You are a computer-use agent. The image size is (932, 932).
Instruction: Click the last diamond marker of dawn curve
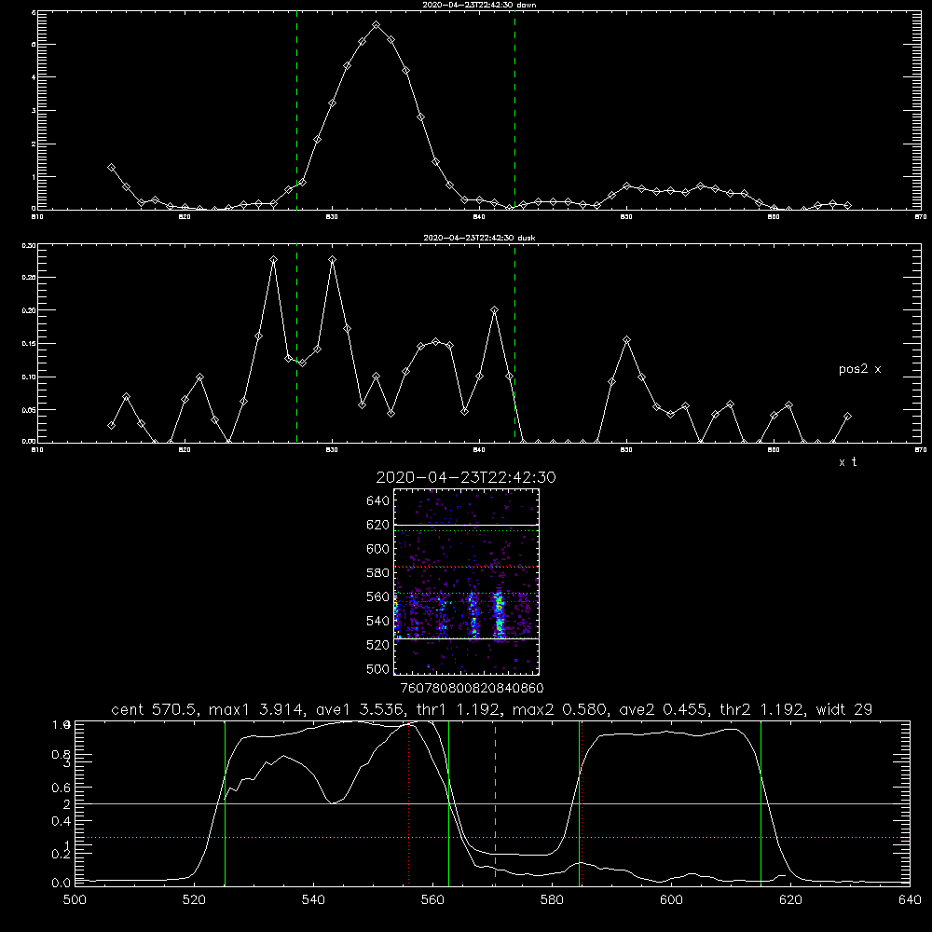(847, 206)
